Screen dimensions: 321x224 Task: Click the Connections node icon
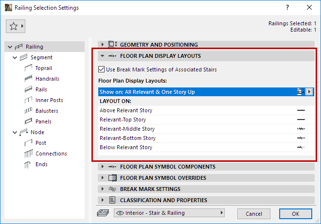28,154
